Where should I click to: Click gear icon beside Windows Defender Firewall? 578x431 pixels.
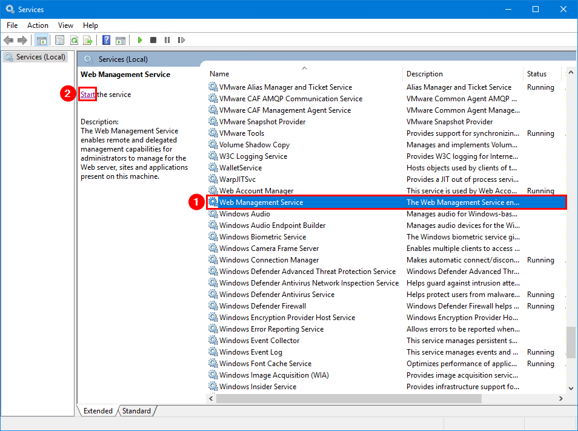[213, 306]
